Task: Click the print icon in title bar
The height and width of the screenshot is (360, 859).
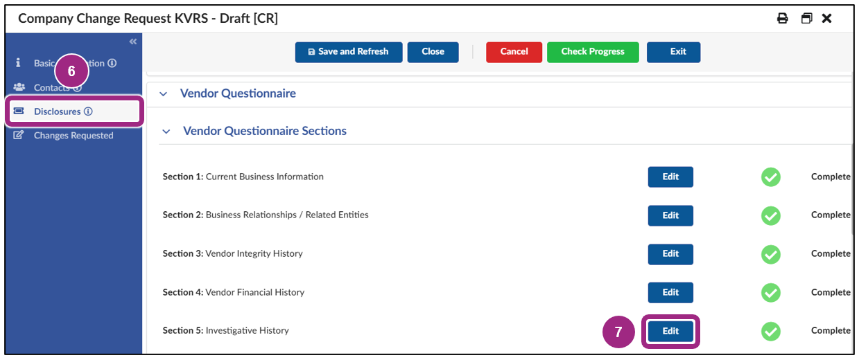Action: pyautogui.click(x=783, y=19)
